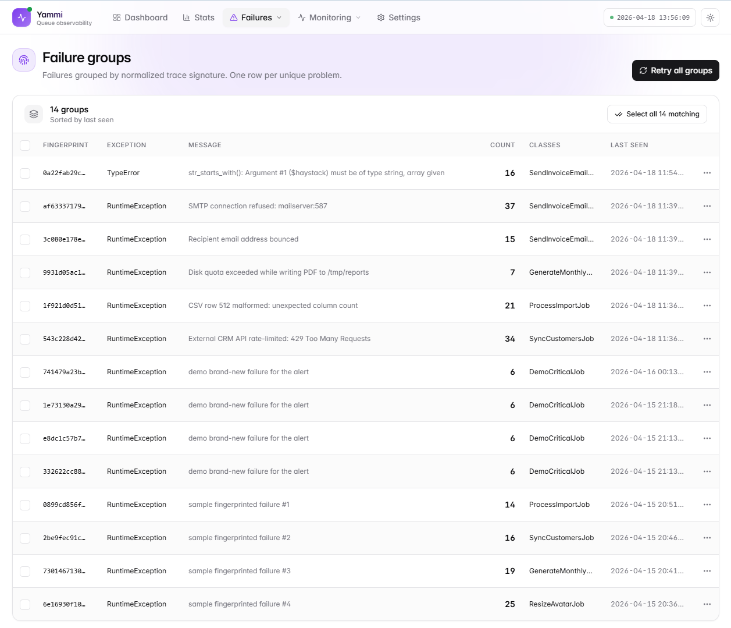Open the Stats nav item
Viewport: 731px width, 628px height.
click(x=198, y=17)
